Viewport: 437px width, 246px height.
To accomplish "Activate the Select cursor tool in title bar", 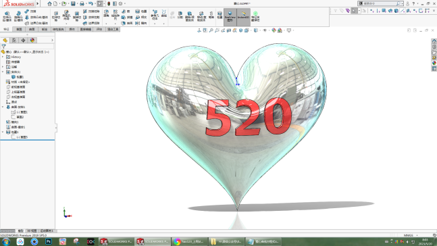I will pyautogui.click(x=100, y=3).
